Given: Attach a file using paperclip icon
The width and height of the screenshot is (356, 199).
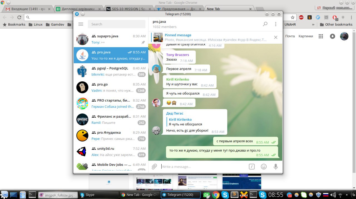Looking at the screenshot, I should tap(154, 167).
